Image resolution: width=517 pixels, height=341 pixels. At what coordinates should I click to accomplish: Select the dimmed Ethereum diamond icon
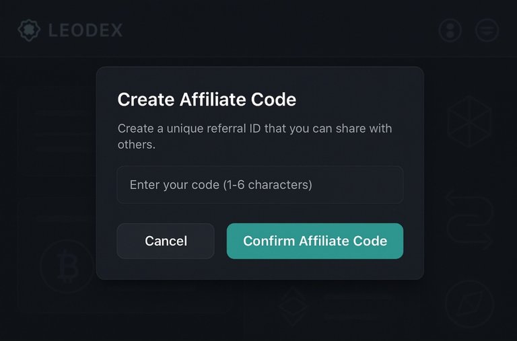(293, 307)
